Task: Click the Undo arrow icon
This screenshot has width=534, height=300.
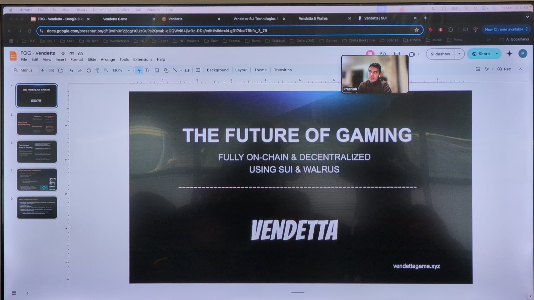Action: [x=71, y=70]
